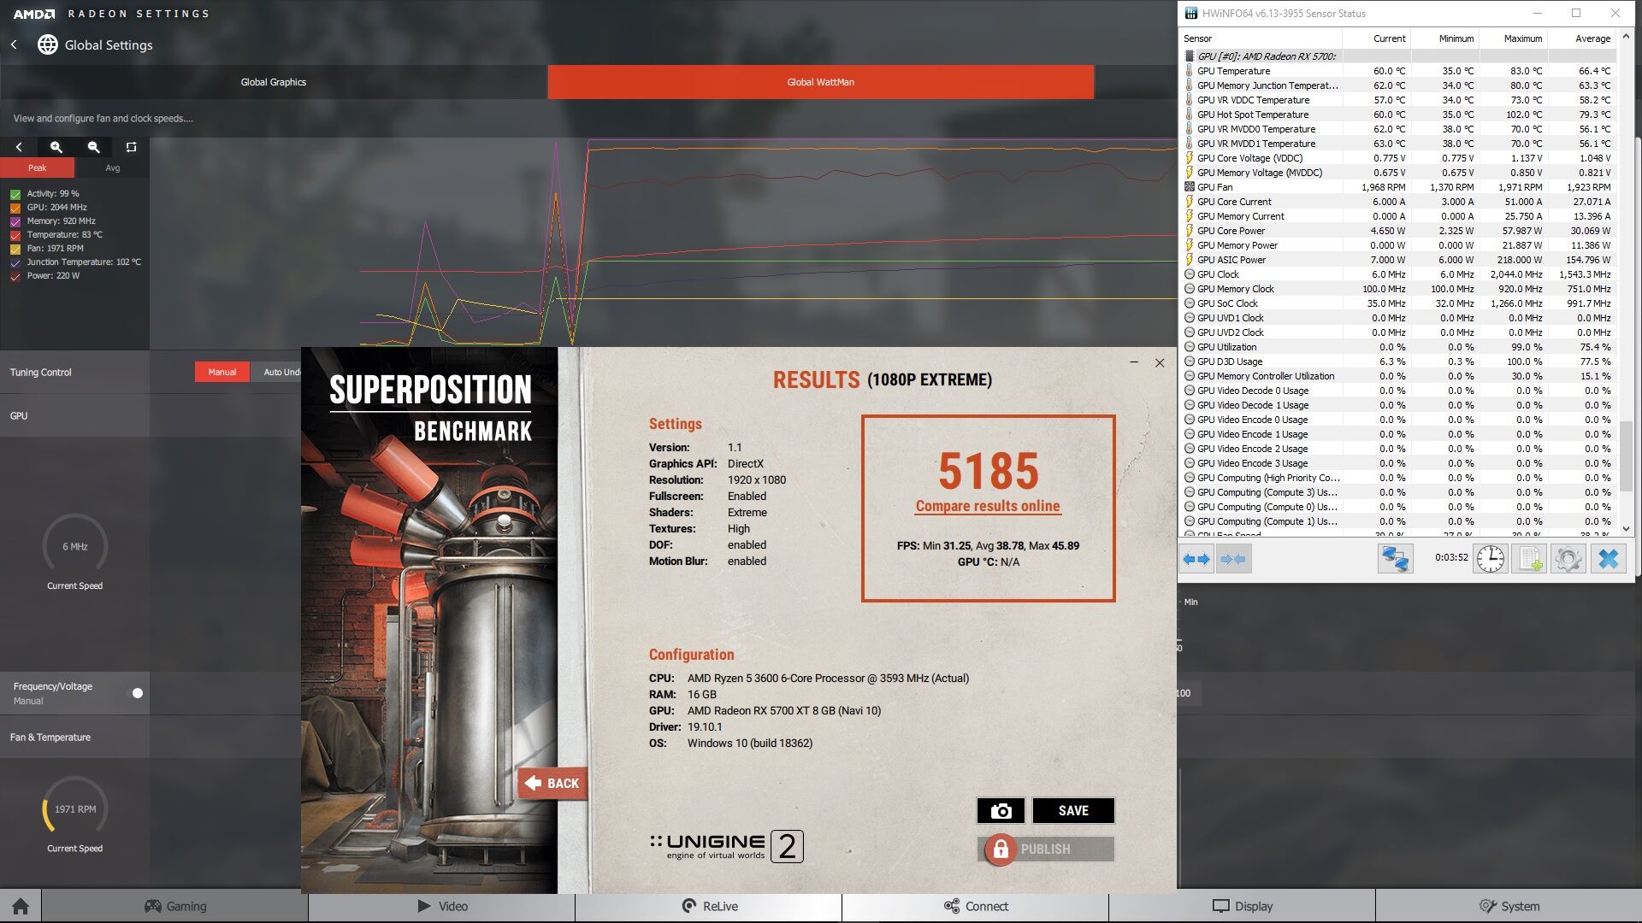Click the Sensor column header in HWiNFO
The height and width of the screenshot is (923, 1642).
click(x=1261, y=38)
